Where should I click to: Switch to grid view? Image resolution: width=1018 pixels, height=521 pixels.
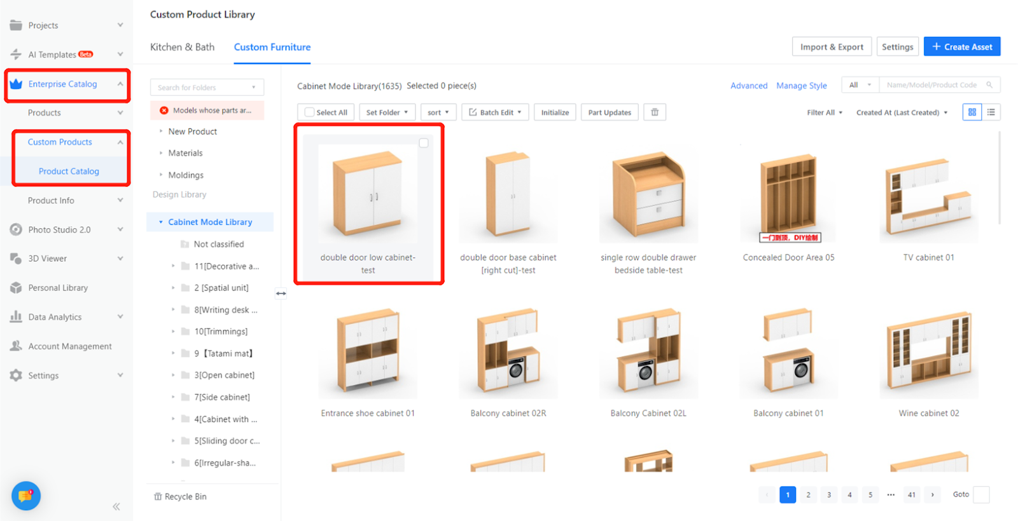[972, 112]
